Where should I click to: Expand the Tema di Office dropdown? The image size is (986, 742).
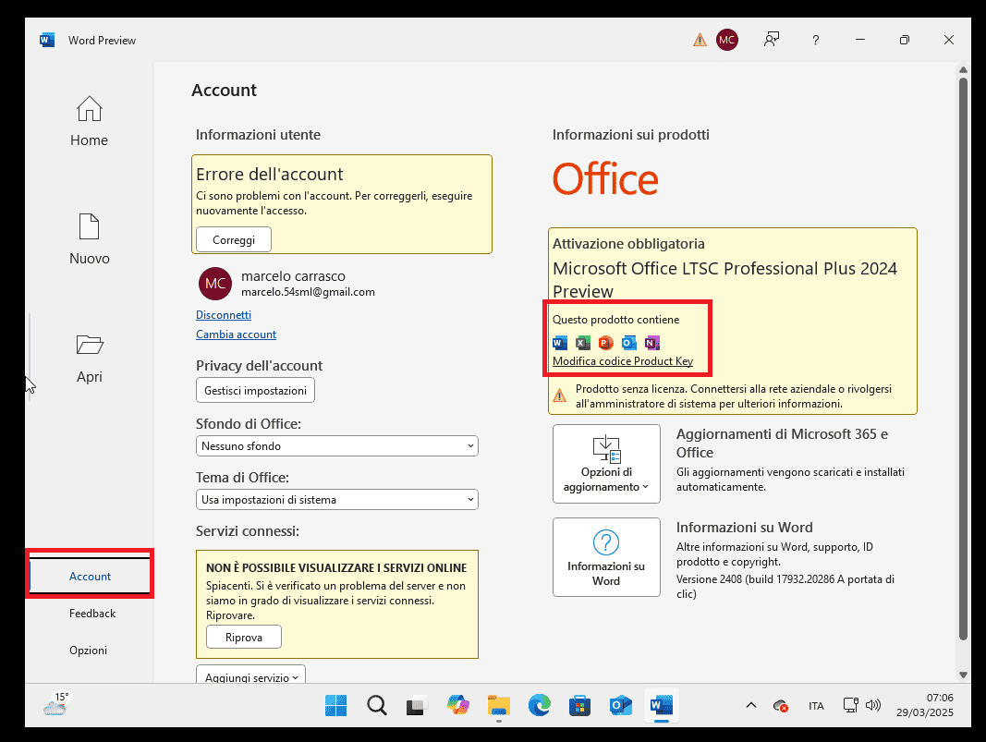tap(337, 499)
